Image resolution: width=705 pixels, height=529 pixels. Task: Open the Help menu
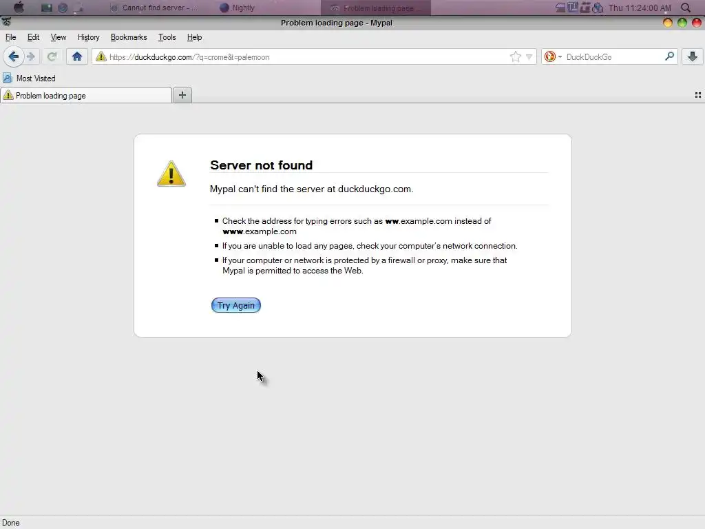point(194,37)
